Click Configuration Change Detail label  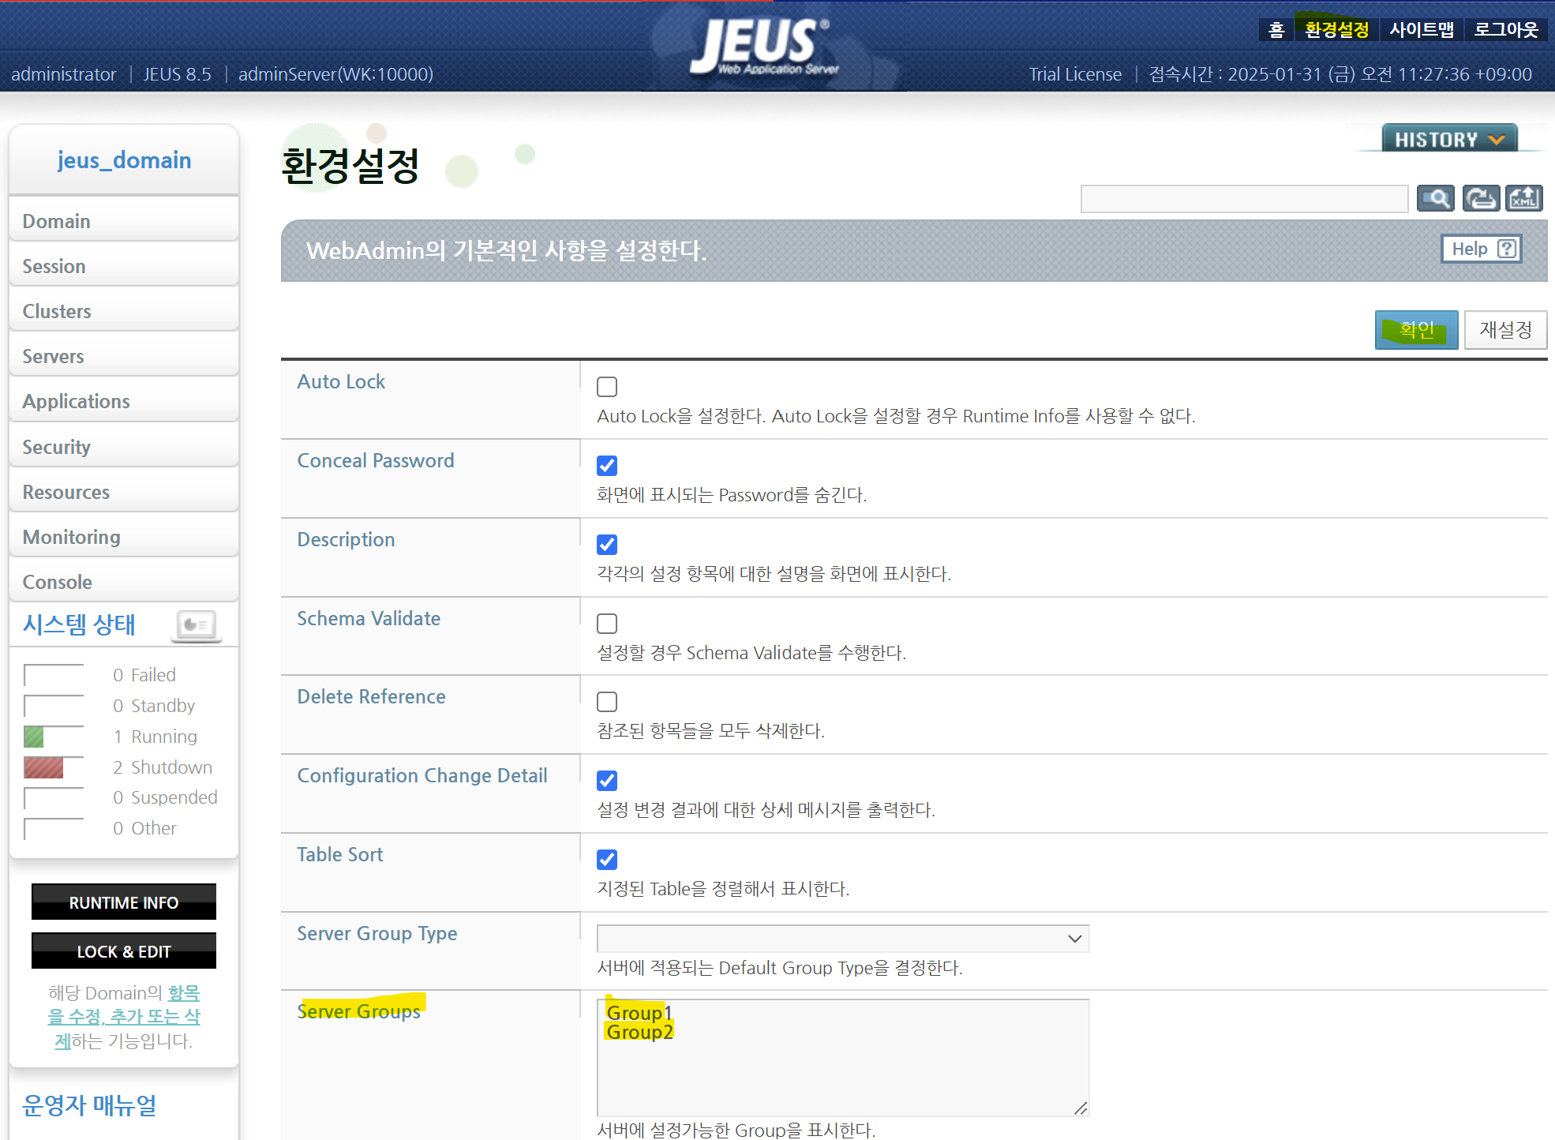point(422,775)
